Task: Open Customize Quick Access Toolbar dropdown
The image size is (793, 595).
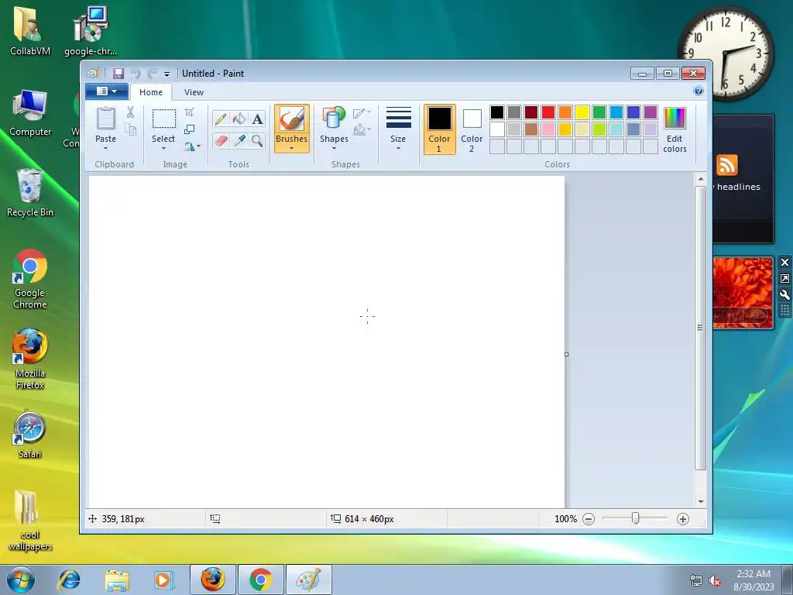Action: pyautogui.click(x=167, y=74)
